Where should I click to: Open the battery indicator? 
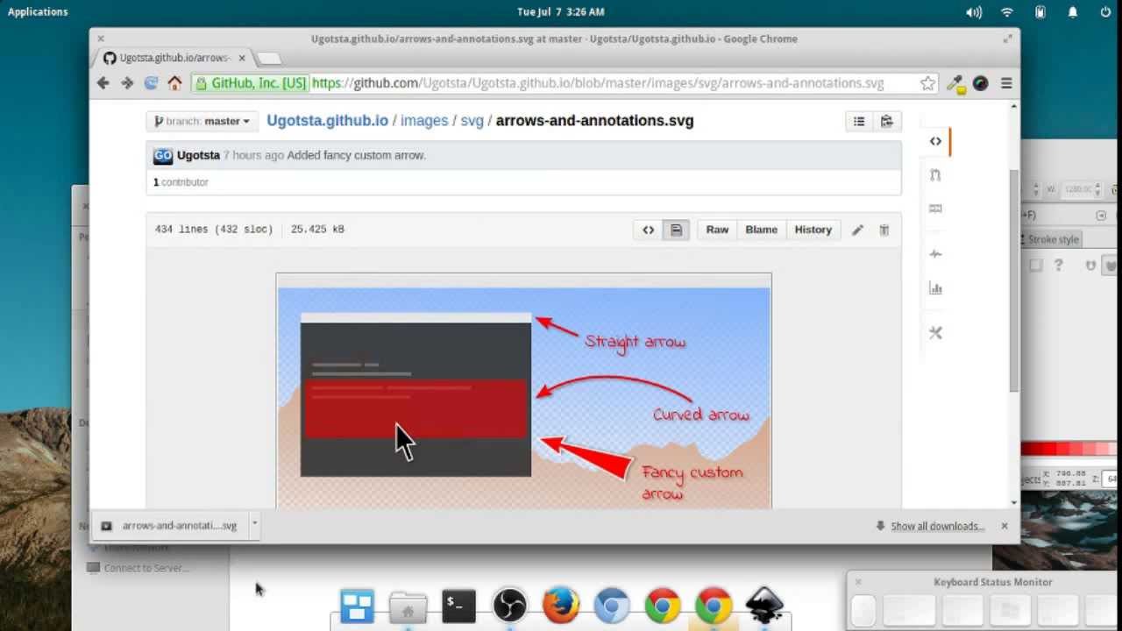pos(1040,12)
